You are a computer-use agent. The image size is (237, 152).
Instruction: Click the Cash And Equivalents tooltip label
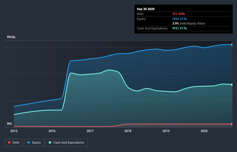tap(152, 28)
